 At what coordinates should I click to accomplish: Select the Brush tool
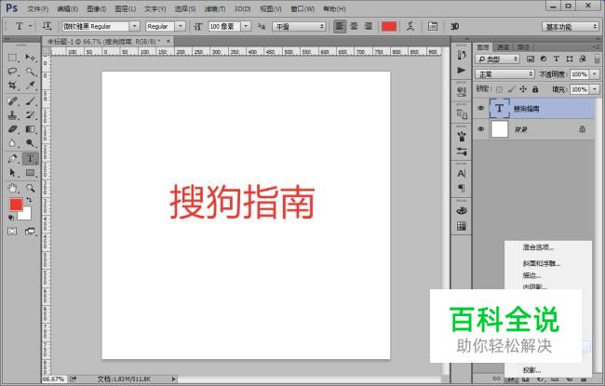coord(30,101)
